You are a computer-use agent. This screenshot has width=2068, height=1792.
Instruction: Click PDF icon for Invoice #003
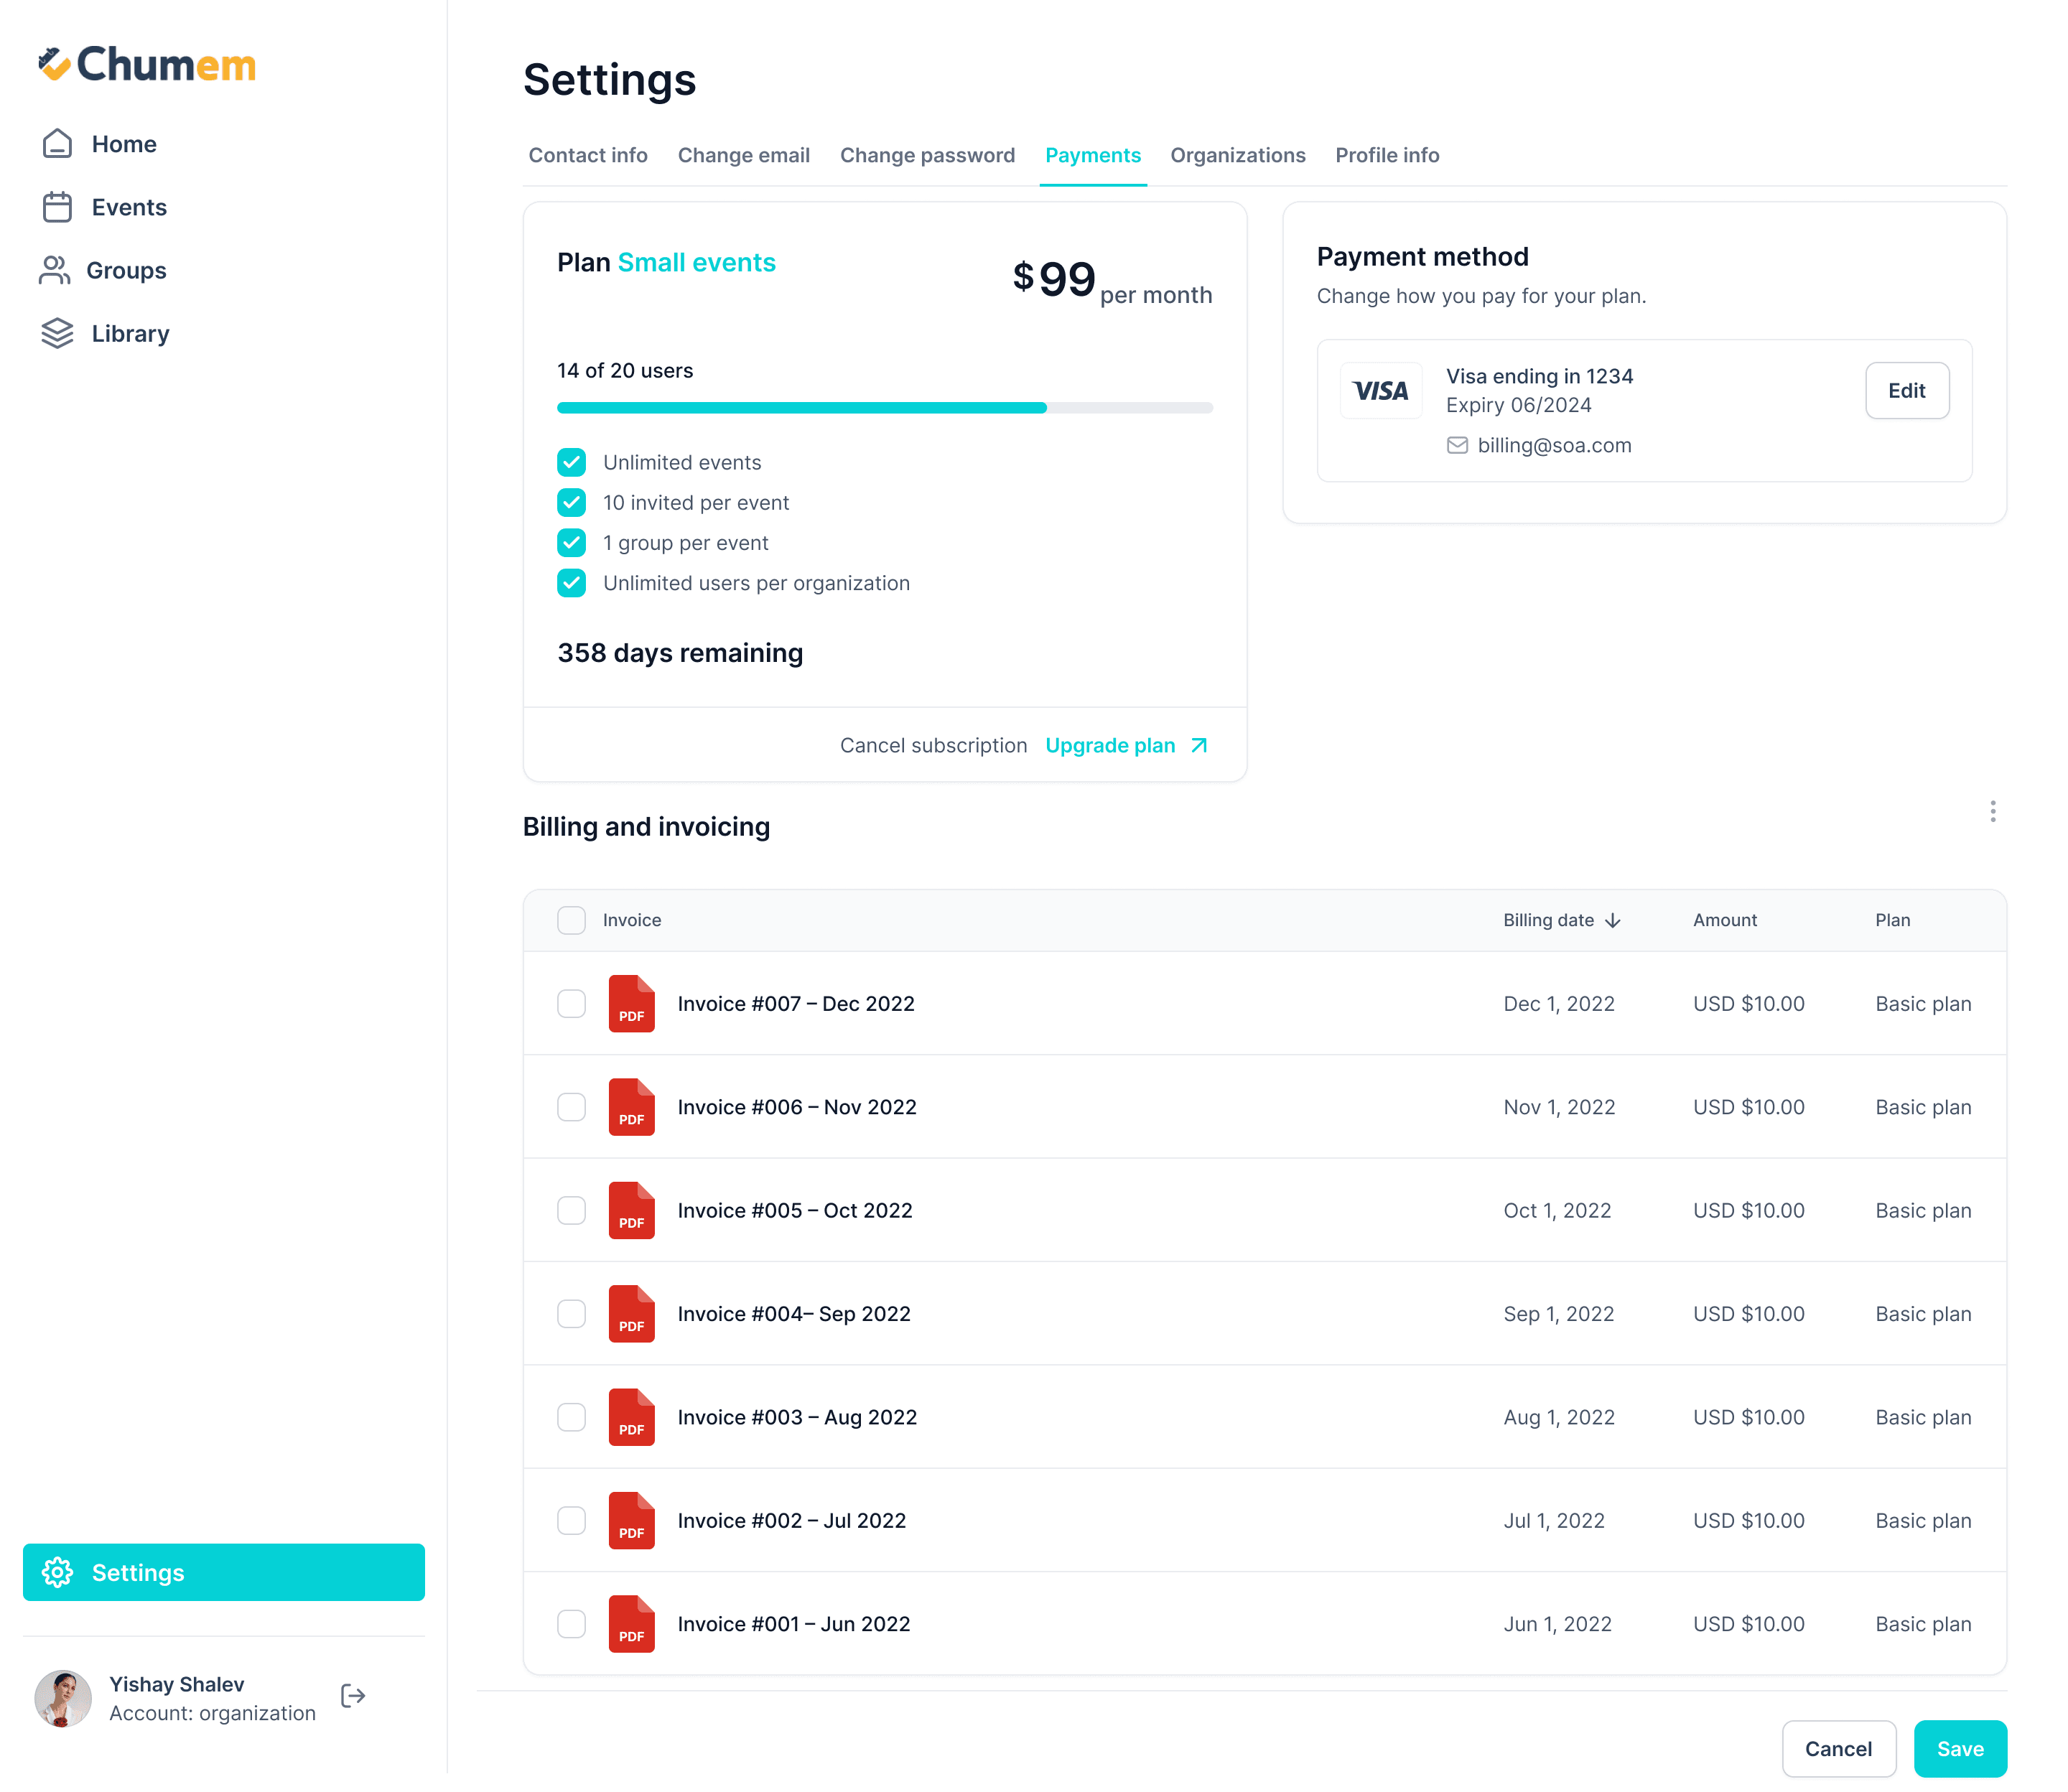tap(631, 1417)
